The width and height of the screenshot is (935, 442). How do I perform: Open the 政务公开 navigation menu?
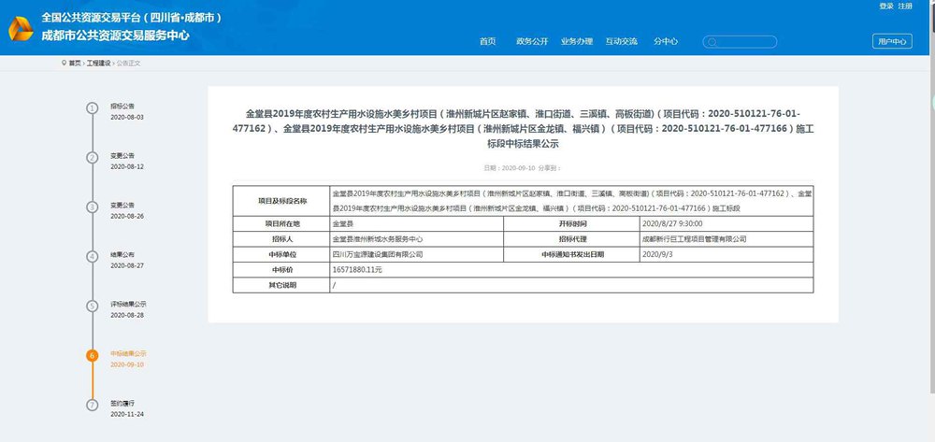[x=532, y=42]
